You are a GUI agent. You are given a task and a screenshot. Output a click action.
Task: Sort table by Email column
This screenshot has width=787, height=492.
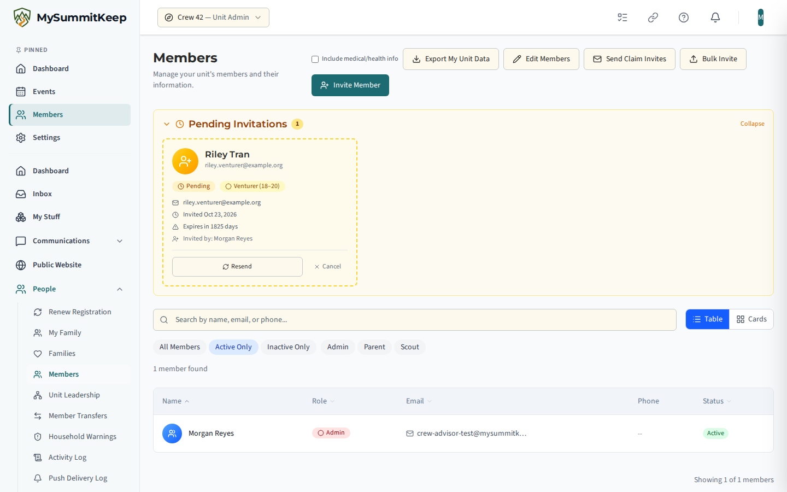tap(419, 401)
